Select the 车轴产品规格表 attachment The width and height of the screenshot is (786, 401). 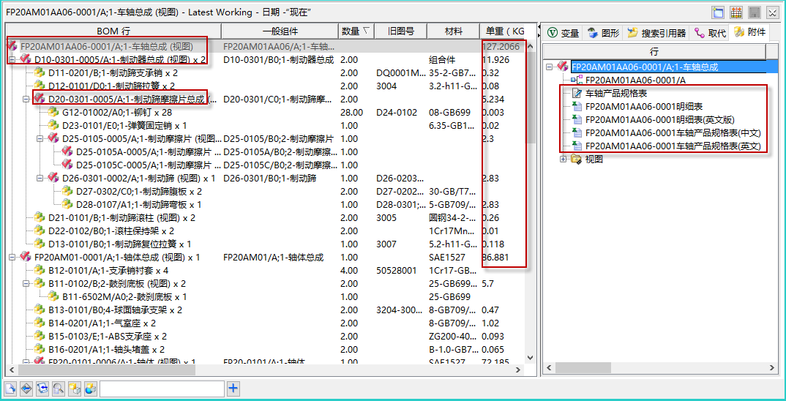pos(615,94)
